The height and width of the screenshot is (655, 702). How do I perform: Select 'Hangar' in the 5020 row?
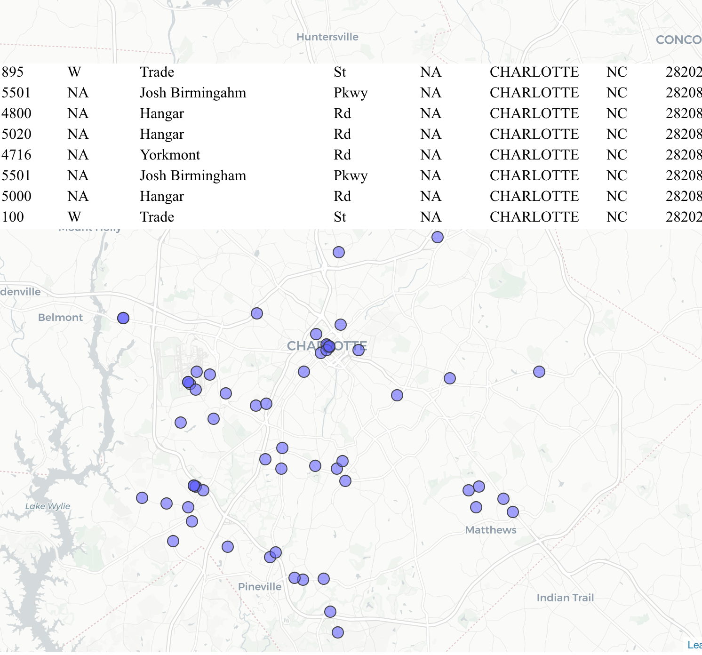tap(162, 135)
